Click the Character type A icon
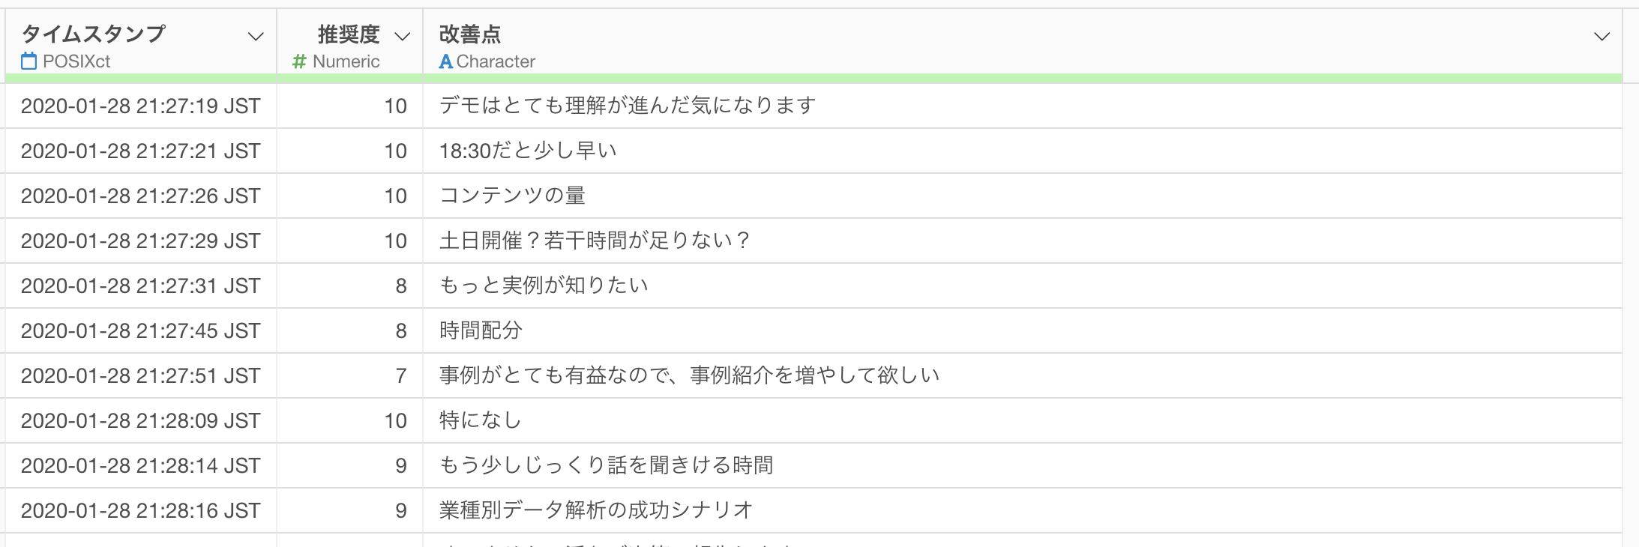The image size is (1639, 547). tap(445, 61)
